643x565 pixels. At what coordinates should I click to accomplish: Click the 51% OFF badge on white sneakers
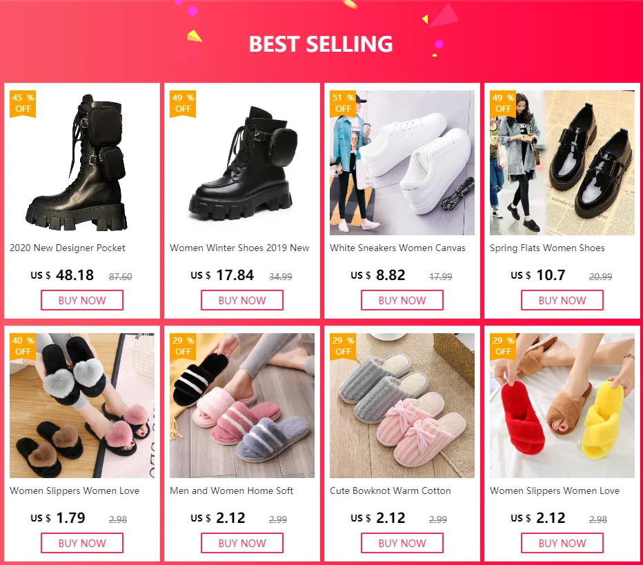343,103
